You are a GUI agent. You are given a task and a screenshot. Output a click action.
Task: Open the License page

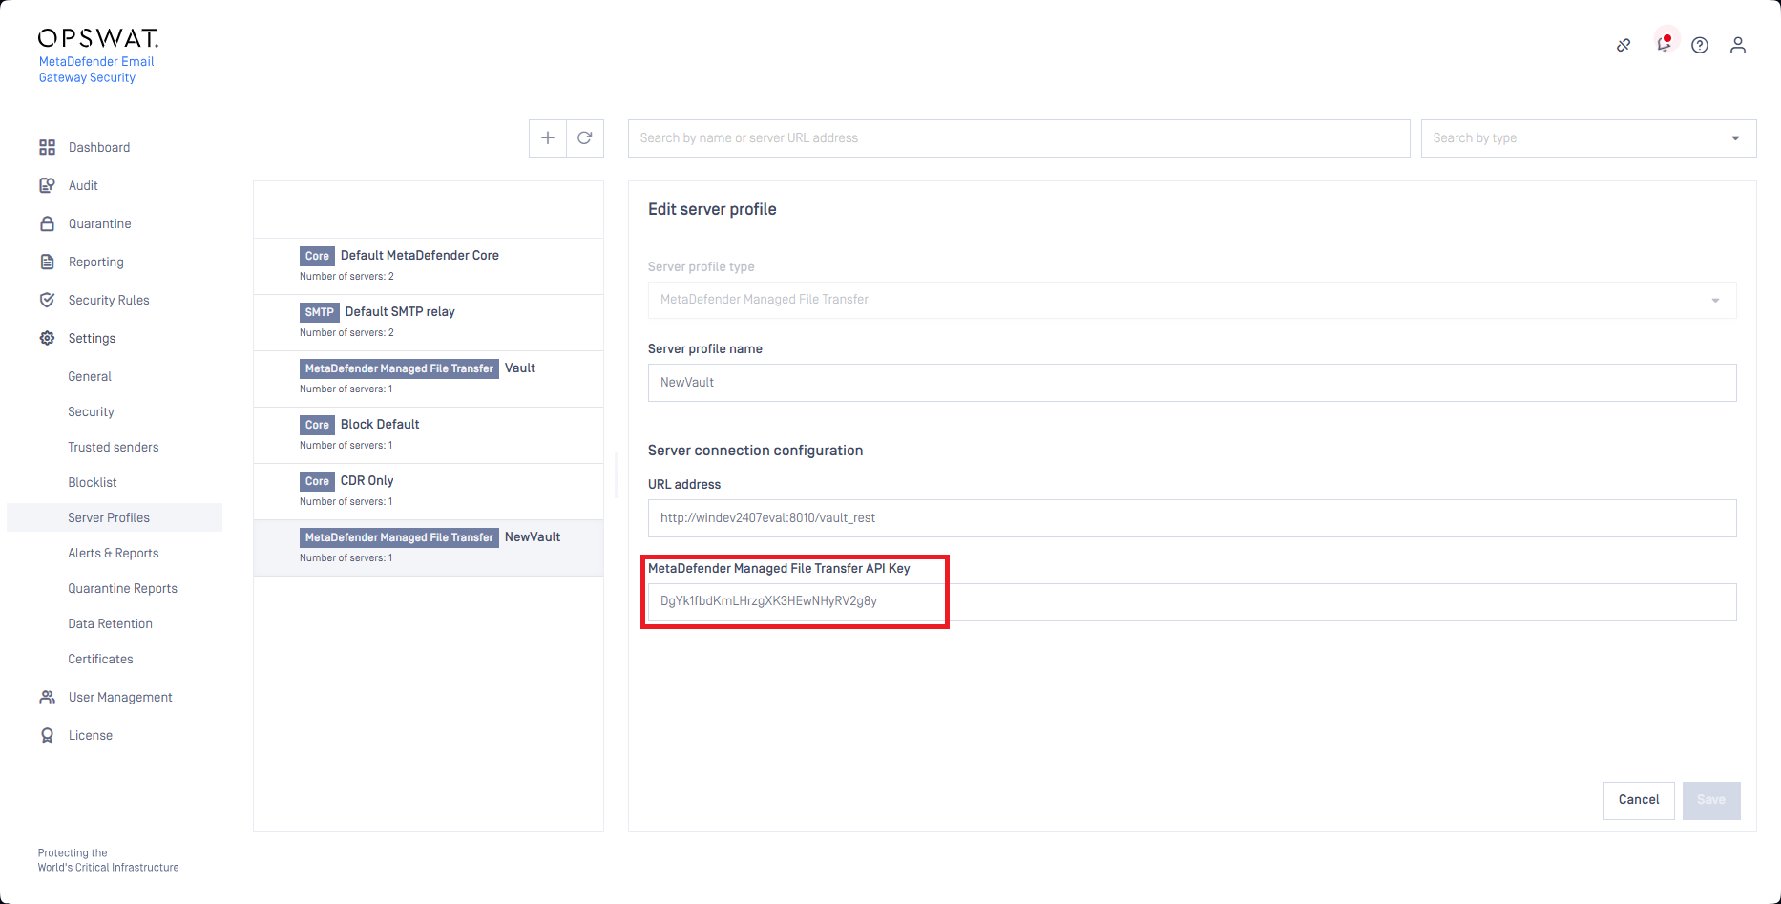(91, 735)
